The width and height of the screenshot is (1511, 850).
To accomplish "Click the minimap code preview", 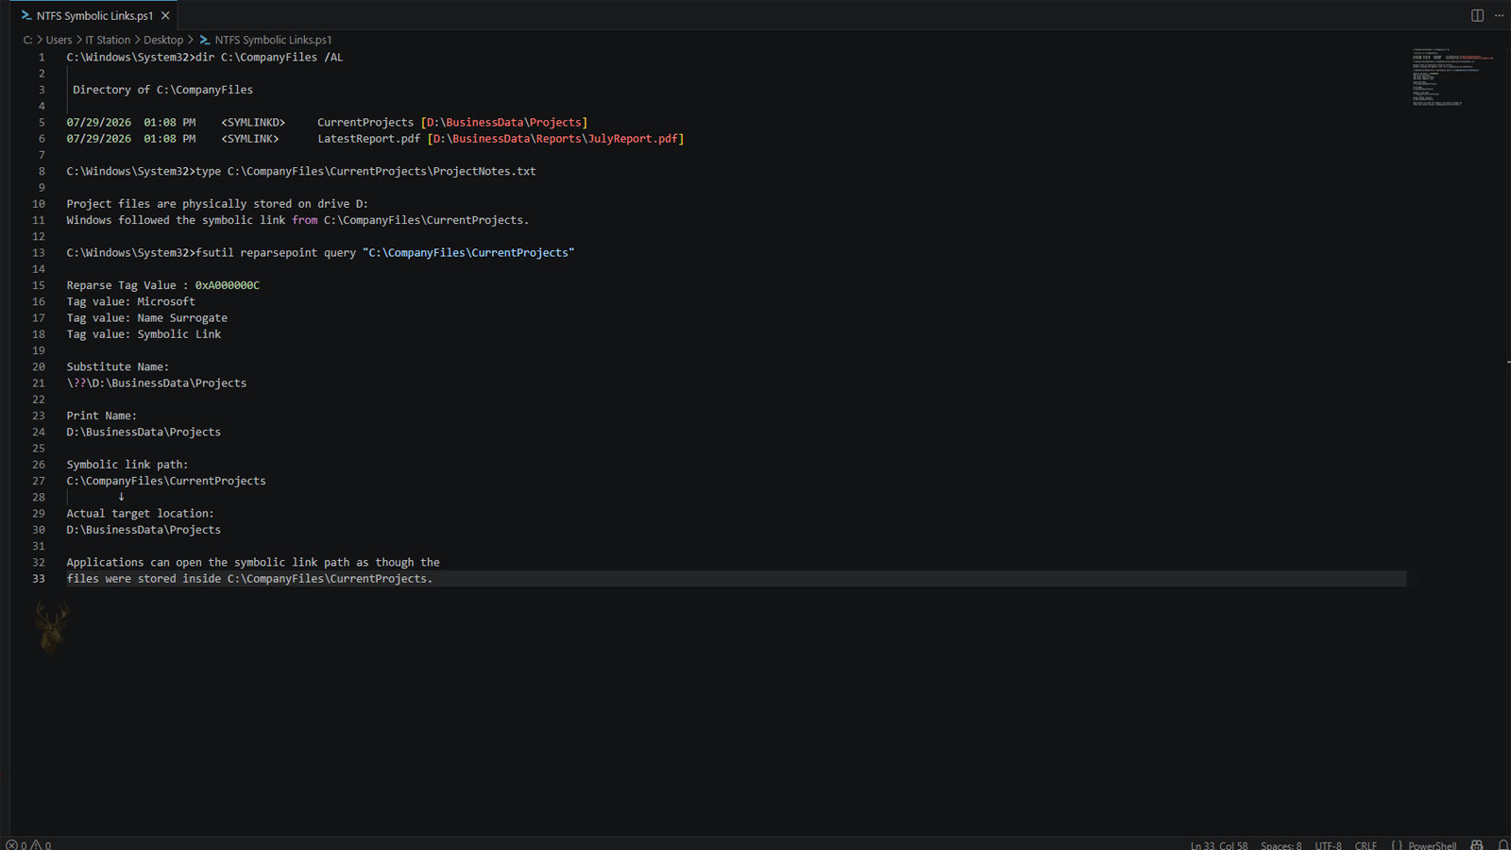I will point(1452,76).
